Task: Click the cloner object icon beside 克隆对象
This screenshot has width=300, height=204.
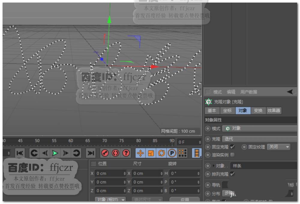Action: click(x=208, y=102)
